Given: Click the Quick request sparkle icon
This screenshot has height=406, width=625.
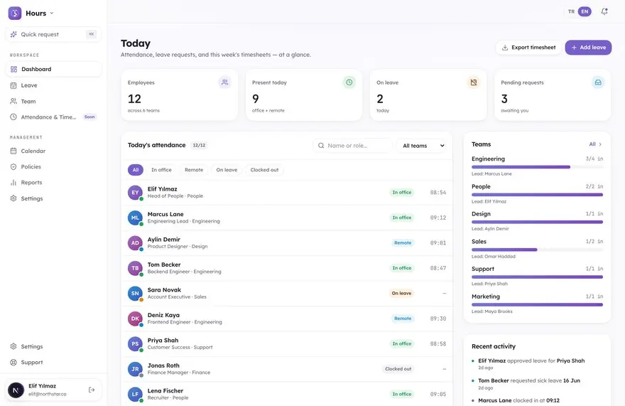Looking at the screenshot, I should pos(13,34).
